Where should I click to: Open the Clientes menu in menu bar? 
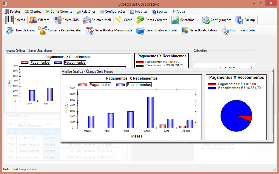pos(33,12)
